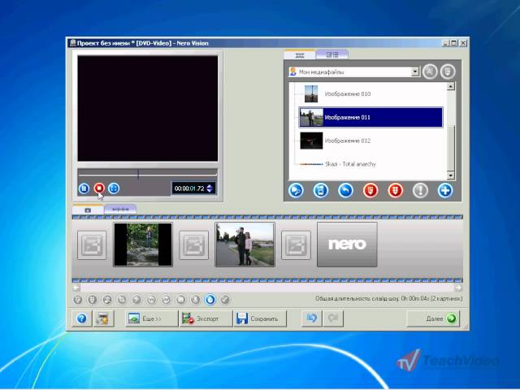This screenshot has width=520, height=390.
Task: Open the project settings button next to help
Action: coord(103,318)
